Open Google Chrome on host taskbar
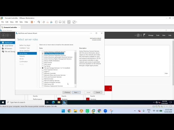 pyautogui.click(x=69, y=111)
